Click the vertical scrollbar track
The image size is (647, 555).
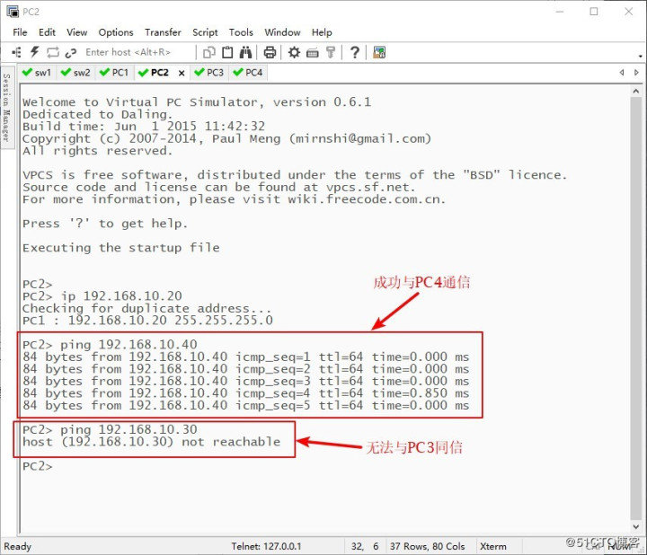(636, 308)
